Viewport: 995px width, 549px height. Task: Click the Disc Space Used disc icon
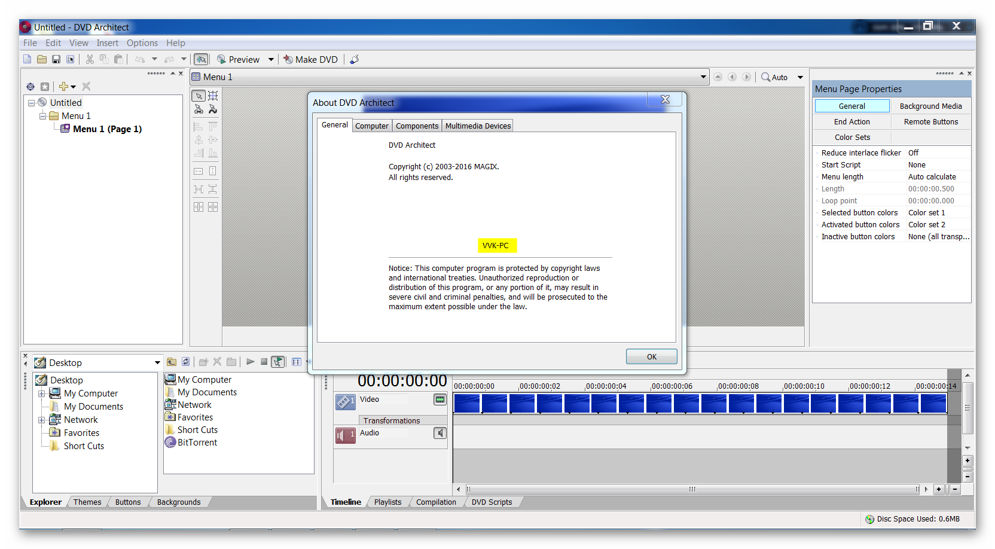tap(869, 519)
